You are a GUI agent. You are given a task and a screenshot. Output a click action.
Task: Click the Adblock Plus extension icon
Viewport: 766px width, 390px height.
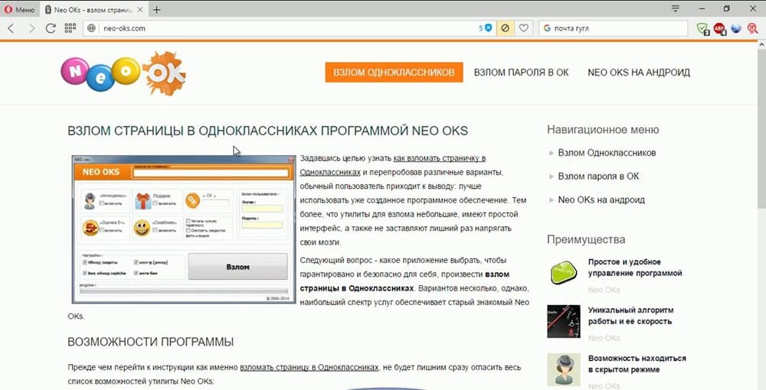click(720, 28)
